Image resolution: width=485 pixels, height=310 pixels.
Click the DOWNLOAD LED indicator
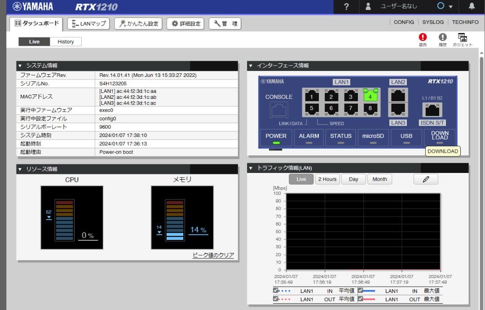coord(440,142)
